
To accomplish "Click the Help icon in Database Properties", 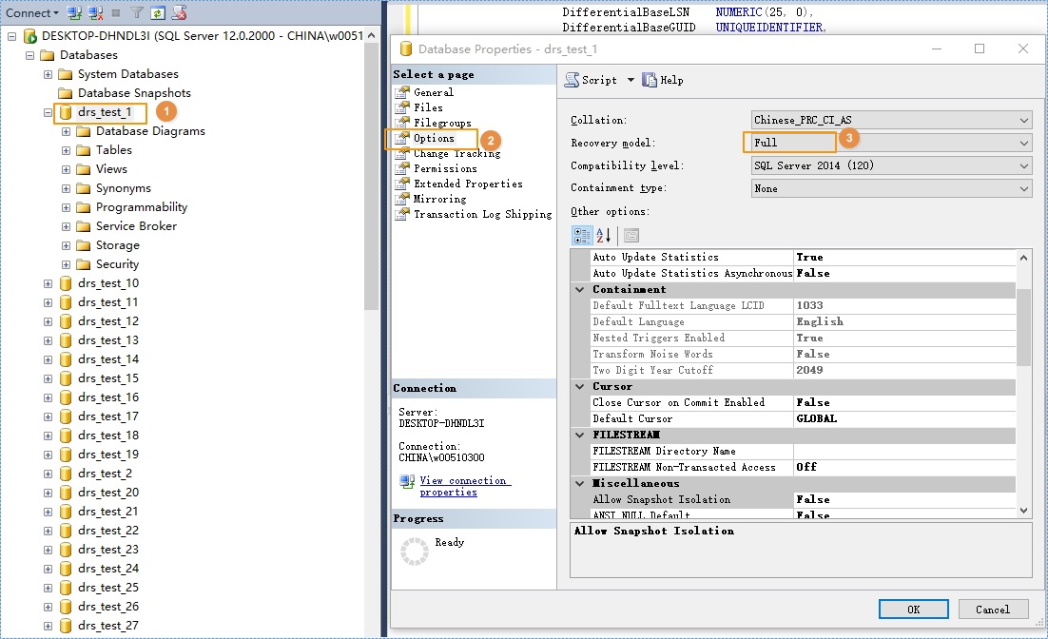I will (x=650, y=80).
